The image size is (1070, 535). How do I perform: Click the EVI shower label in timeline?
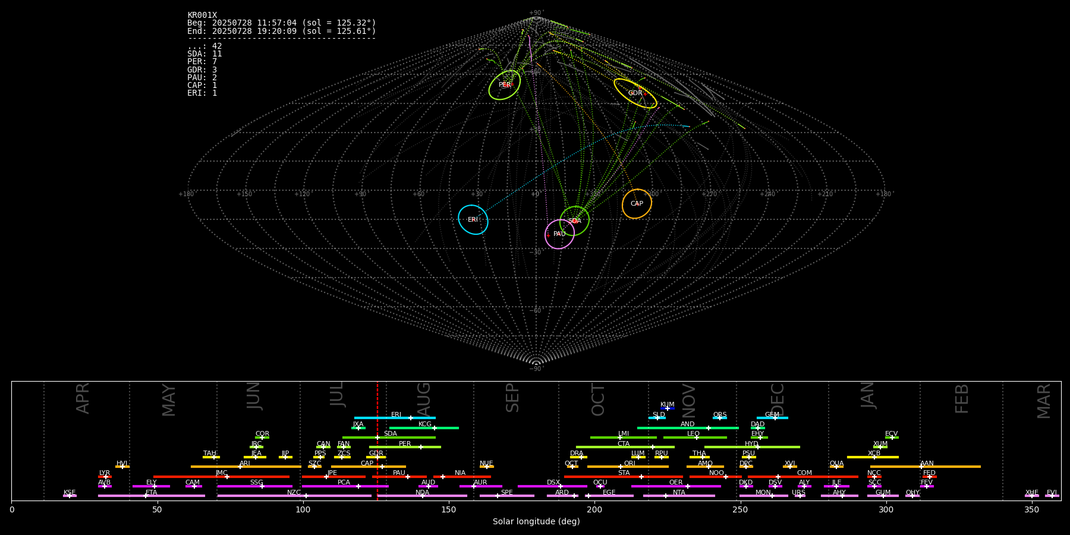coord(1052,493)
